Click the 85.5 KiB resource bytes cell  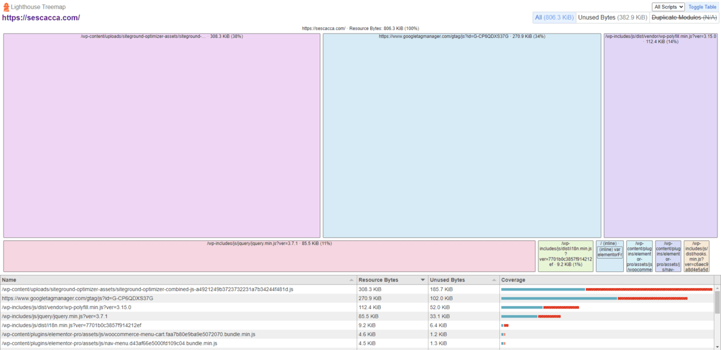pyautogui.click(x=392, y=316)
